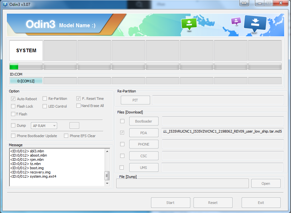Viewport: 291px width, 213px height.
Task: Click the PDA file path field
Action: (x=222, y=132)
